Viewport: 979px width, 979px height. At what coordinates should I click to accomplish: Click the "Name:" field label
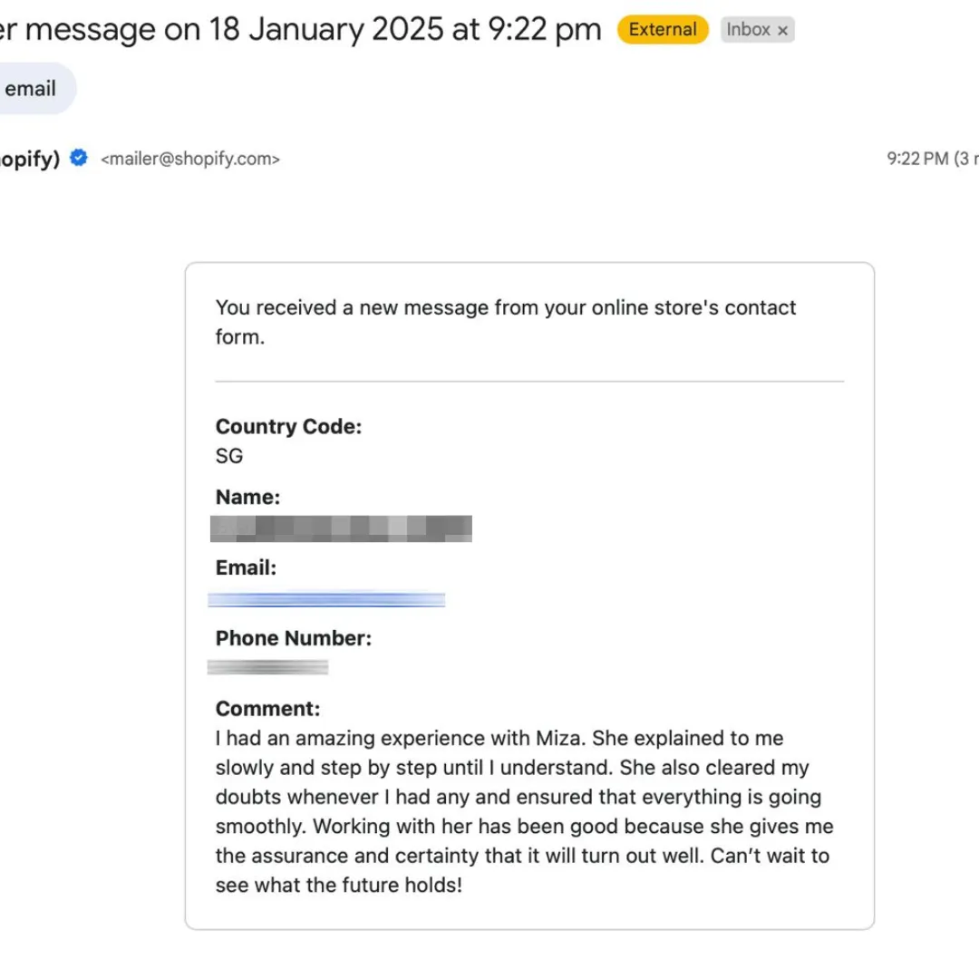pos(247,497)
